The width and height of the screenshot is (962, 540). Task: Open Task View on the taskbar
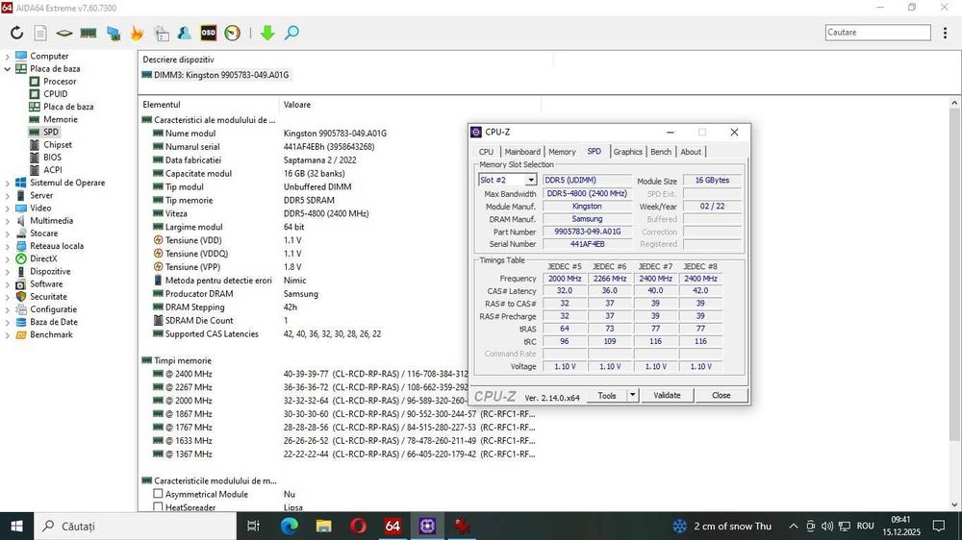tap(253, 526)
